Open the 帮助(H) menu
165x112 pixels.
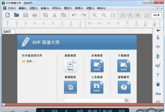pyautogui.click(x=101, y=8)
